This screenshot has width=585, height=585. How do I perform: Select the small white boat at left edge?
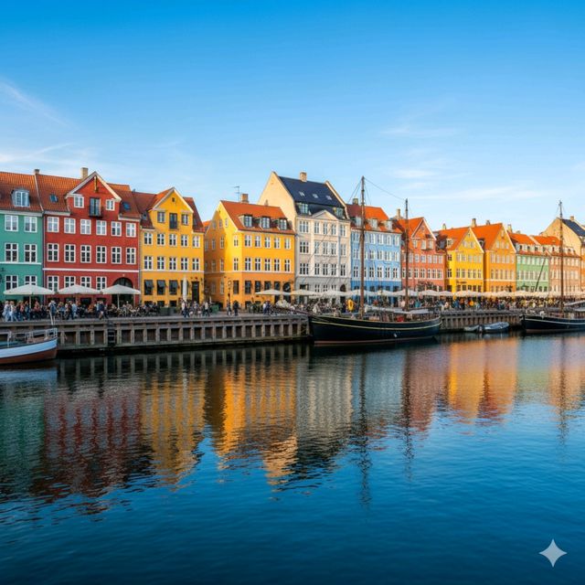pos(26,348)
